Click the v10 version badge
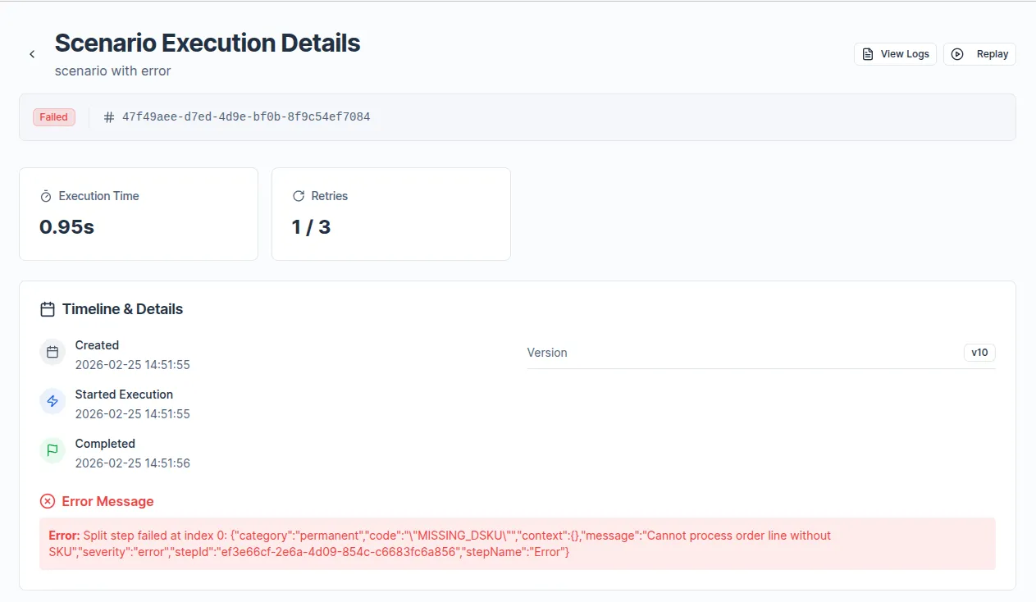The width and height of the screenshot is (1036, 602). click(979, 353)
